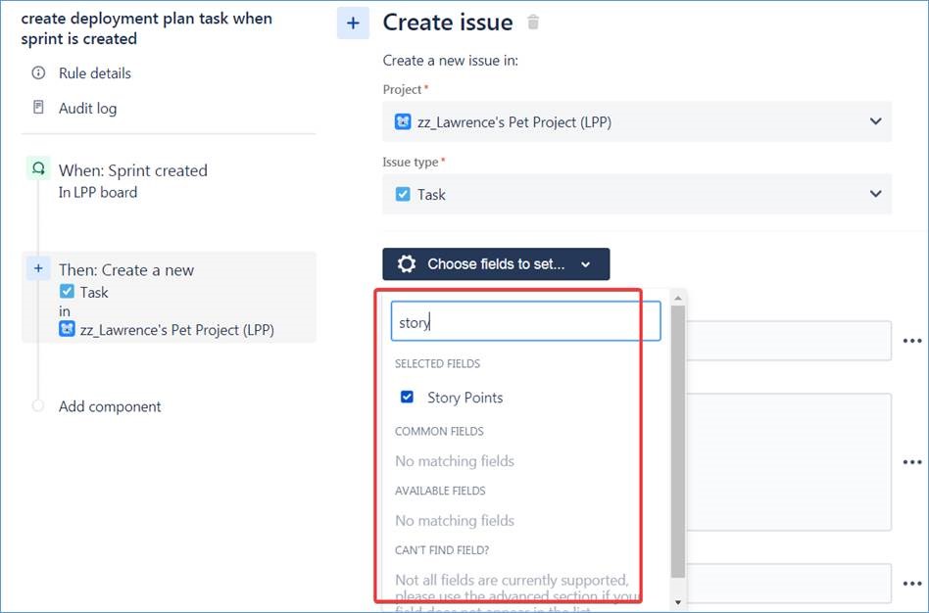Click the field search box containing 'story'

[525, 321]
